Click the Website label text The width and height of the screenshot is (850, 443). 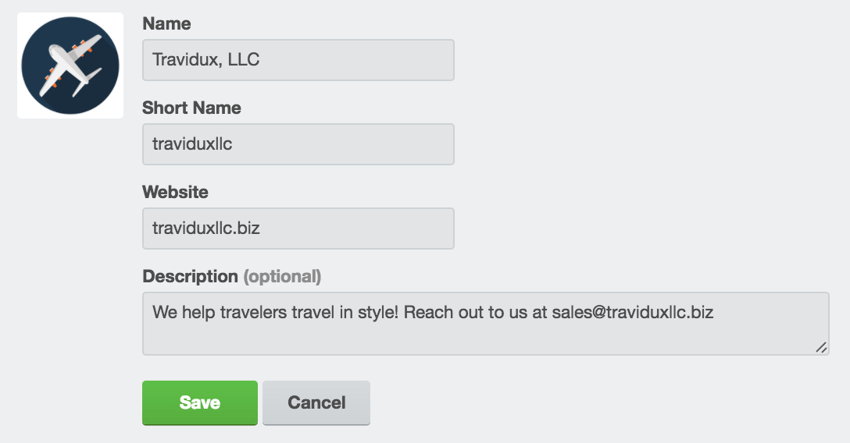click(175, 192)
